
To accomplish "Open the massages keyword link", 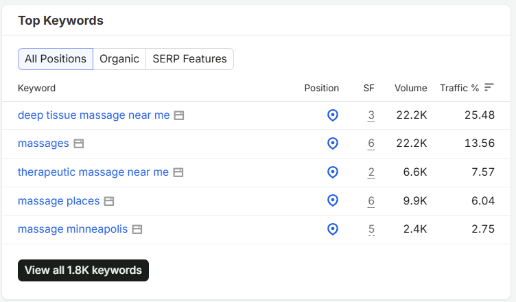I will coord(43,143).
